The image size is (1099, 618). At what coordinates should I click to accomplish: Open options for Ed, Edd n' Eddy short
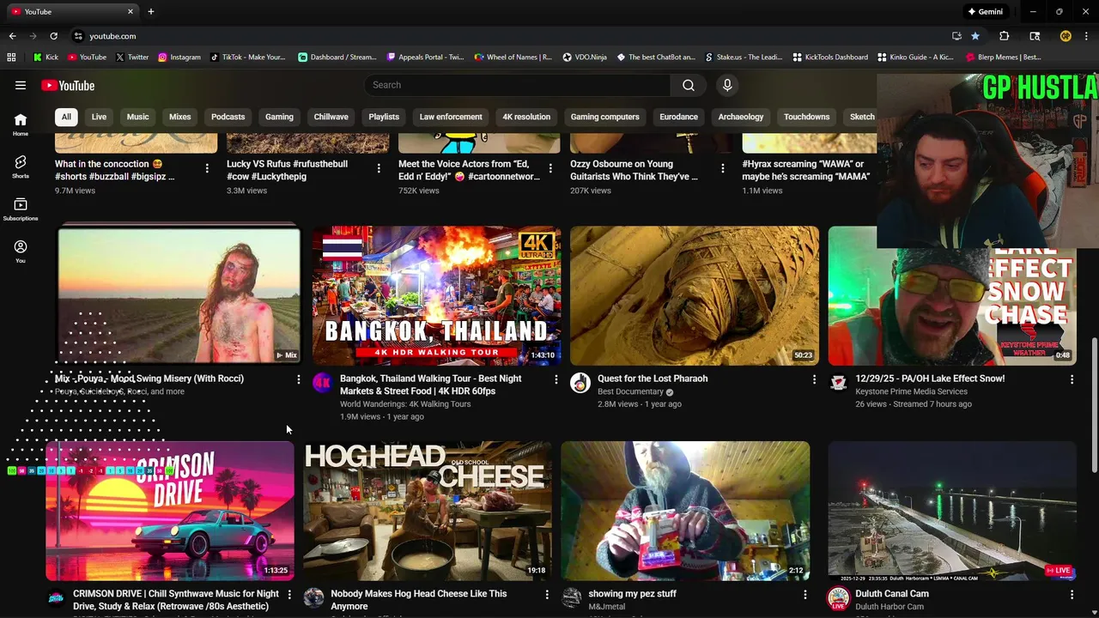coord(550,168)
